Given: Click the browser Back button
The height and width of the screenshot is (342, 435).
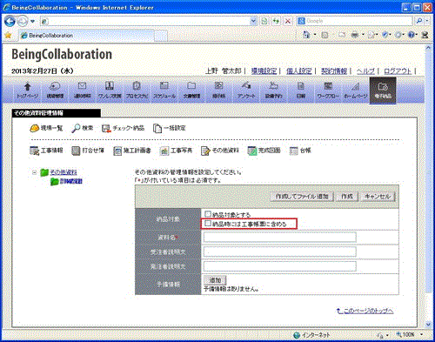Looking at the screenshot, I should pyautogui.click(x=10, y=21).
